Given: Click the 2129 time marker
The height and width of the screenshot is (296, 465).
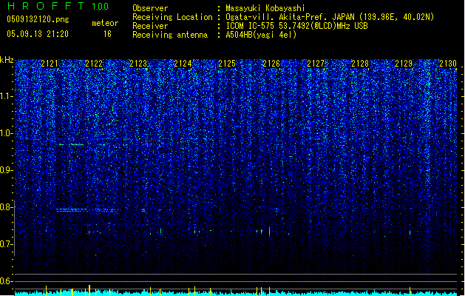Looking at the screenshot, I should (x=404, y=64).
